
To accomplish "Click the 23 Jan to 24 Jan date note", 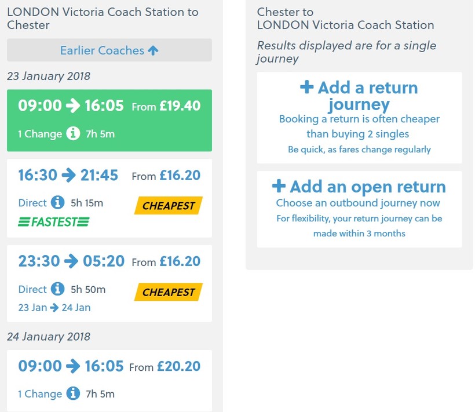I will (x=54, y=308).
